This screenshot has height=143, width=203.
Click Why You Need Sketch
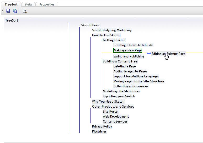(108, 102)
